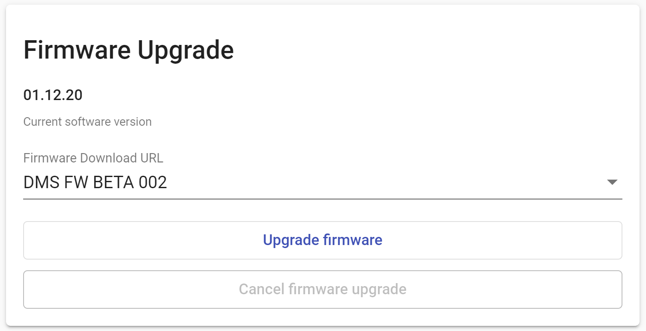
Task: Show firmware options using the triangle icon
Action: point(612,182)
